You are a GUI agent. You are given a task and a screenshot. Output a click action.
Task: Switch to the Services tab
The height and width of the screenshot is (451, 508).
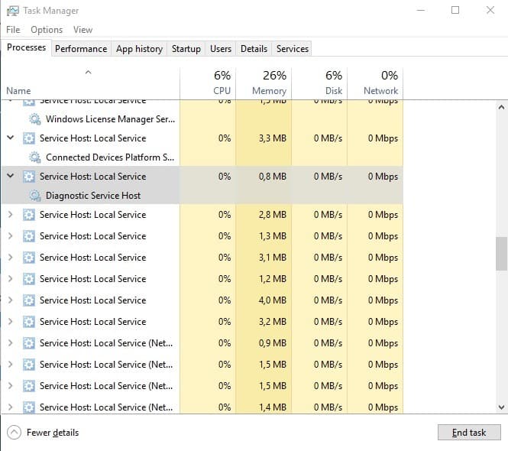pyautogui.click(x=293, y=49)
